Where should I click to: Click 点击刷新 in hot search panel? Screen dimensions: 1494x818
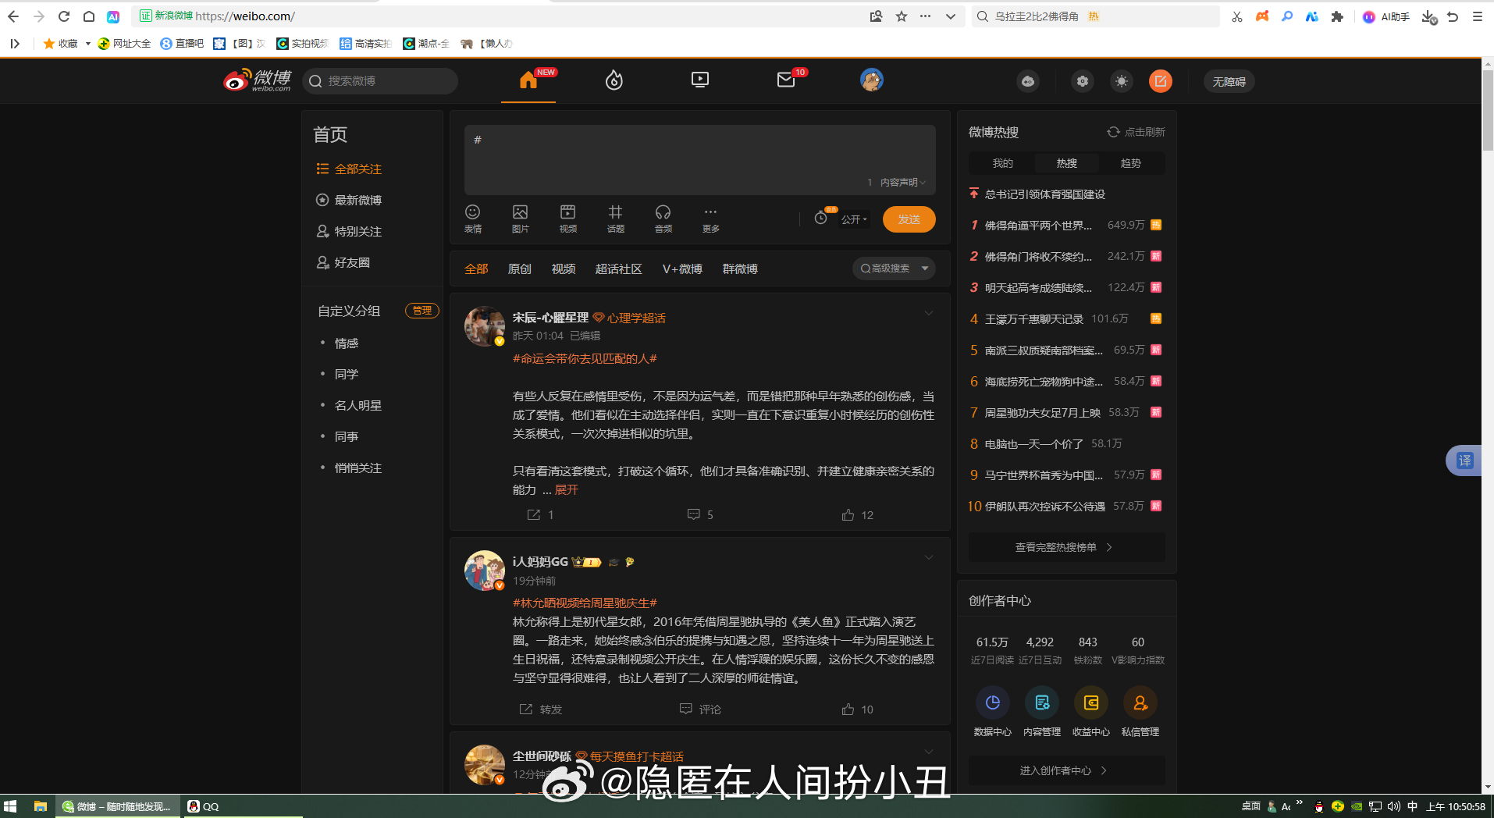coord(1137,133)
